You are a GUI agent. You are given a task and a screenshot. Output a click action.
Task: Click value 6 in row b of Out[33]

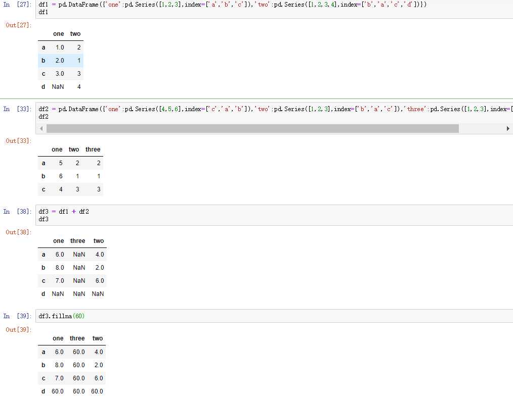61,176
